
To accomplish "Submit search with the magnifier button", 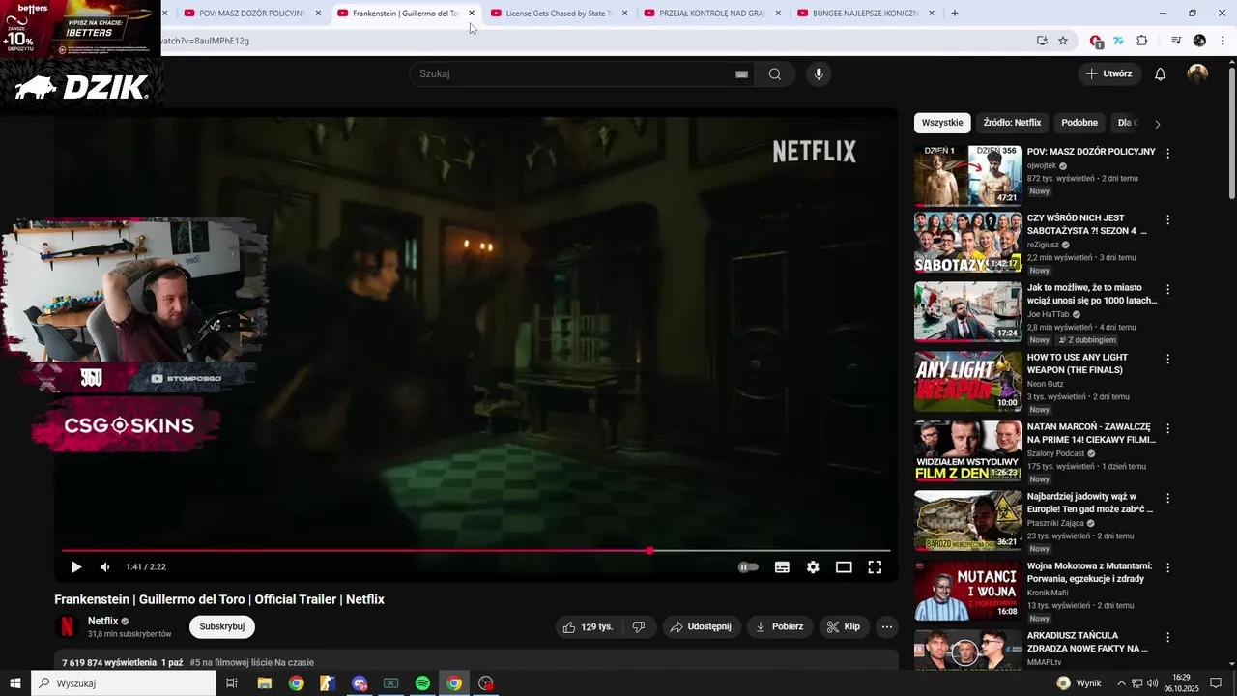I will pyautogui.click(x=774, y=73).
